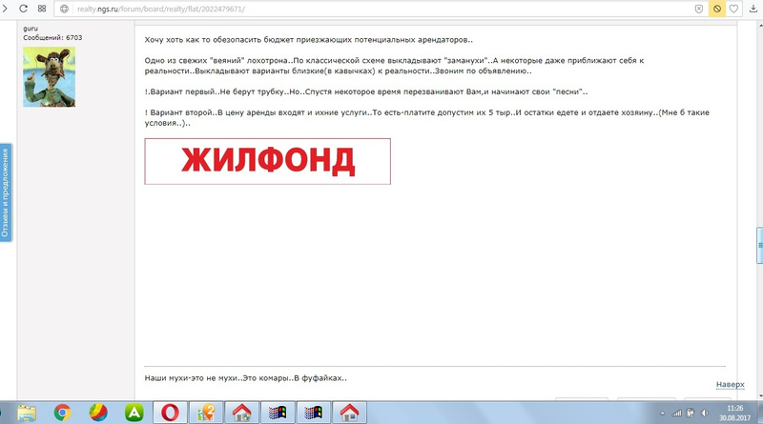Image resolution: width=763 pixels, height=424 pixels.
Task: Open the Speed Dial grid
Action: [x=42, y=9]
